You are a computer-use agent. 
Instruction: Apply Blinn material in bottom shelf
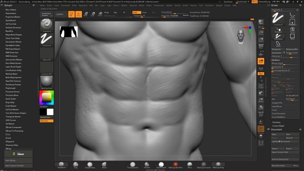pyautogui.click(x=190, y=165)
